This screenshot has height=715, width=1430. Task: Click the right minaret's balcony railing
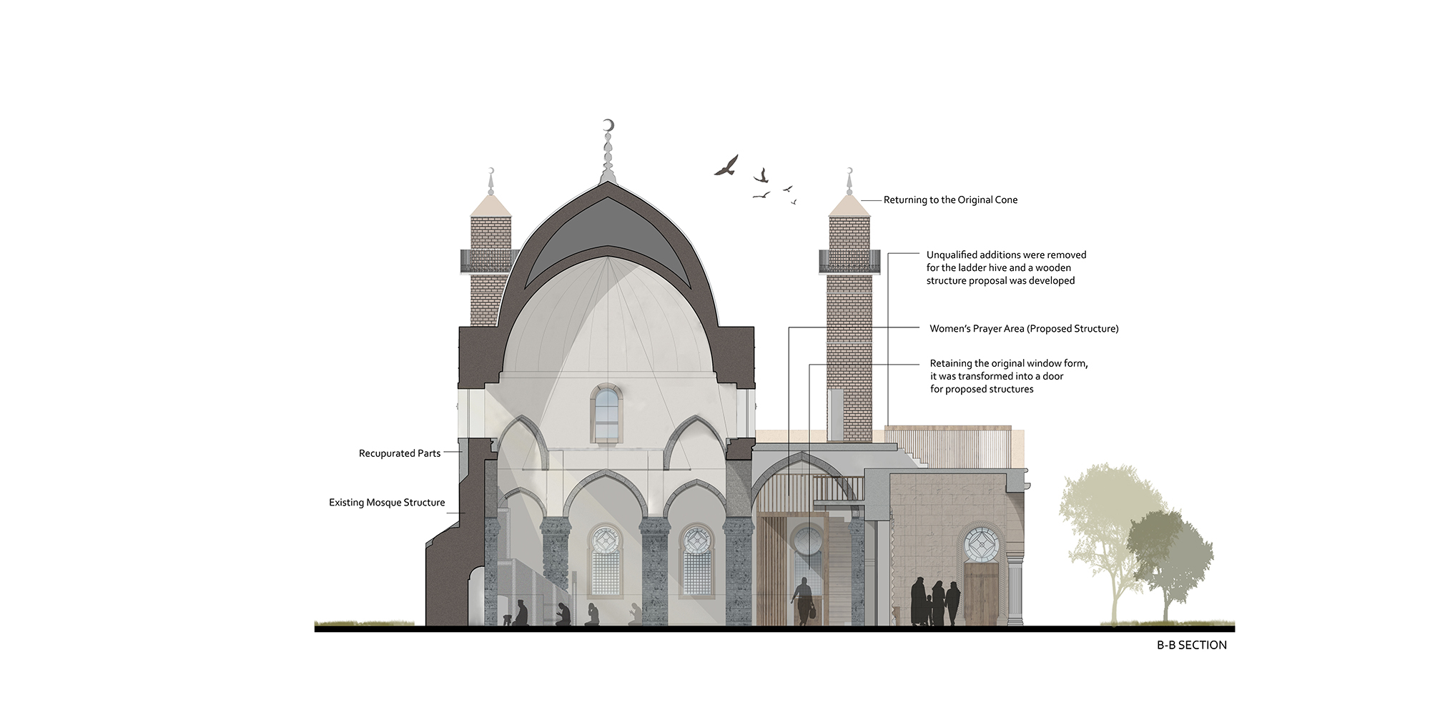849,262
